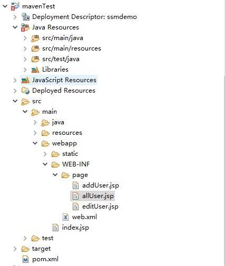The height and width of the screenshot is (266, 225).
Task: Collapse the mavenTest project node
Action: [5, 6]
